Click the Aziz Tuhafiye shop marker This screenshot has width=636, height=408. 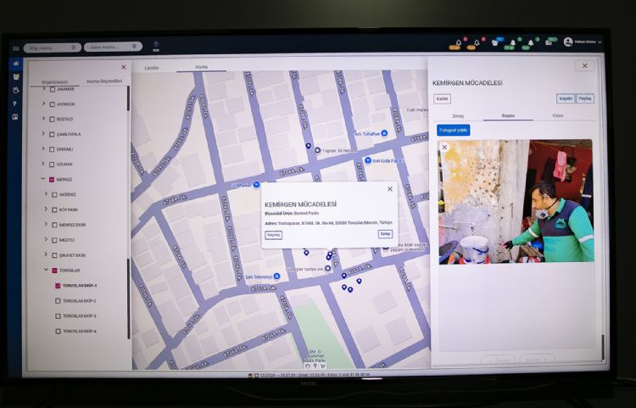[x=384, y=133]
